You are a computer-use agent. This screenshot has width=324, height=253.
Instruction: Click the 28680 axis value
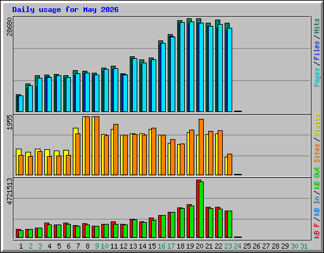coord(9,27)
